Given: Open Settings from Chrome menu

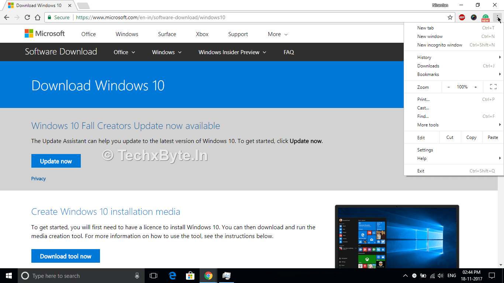Looking at the screenshot, I should [454, 150].
